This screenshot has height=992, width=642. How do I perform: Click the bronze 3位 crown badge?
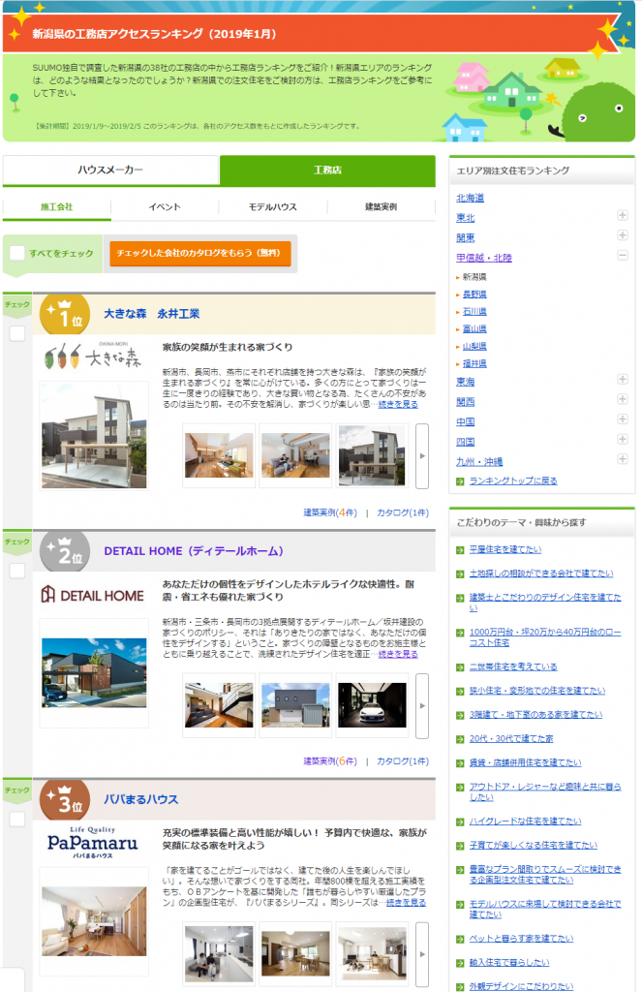tap(65, 799)
